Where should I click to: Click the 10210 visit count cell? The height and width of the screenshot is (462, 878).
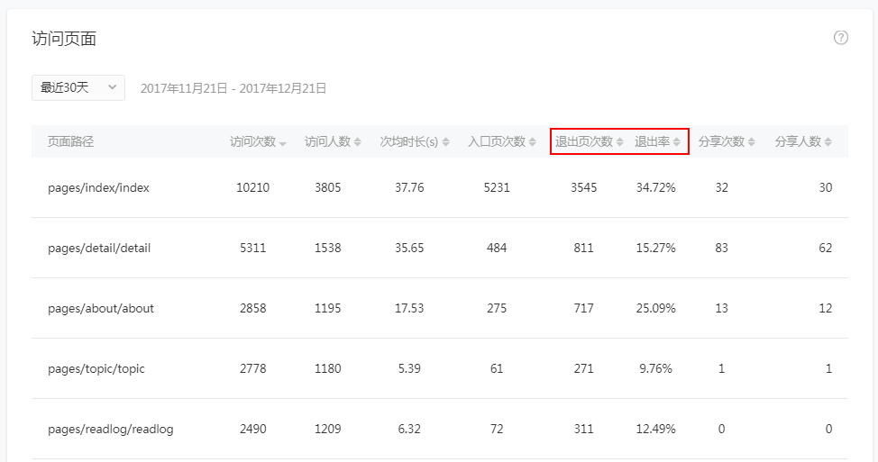click(252, 188)
